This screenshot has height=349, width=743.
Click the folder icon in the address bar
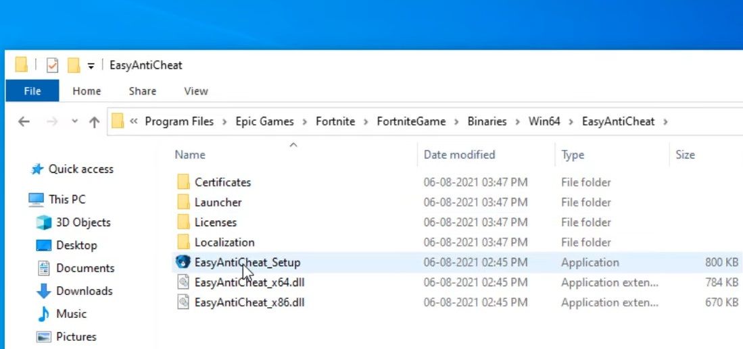tap(118, 122)
